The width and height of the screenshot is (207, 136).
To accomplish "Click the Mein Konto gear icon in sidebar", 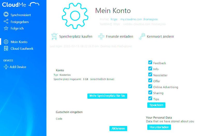I will point(6,42).
